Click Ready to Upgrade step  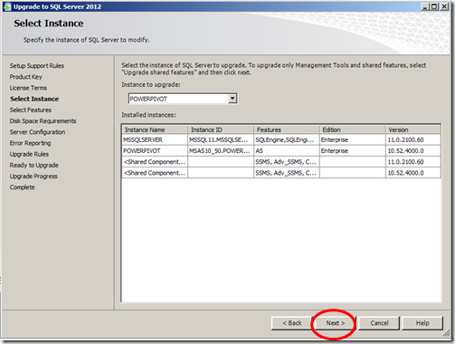pyautogui.click(x=34, y=166)
